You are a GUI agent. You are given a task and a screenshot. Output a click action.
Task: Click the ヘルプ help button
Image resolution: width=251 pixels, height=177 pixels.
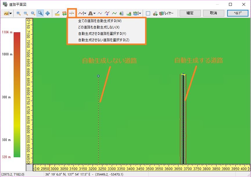[238, 13]
